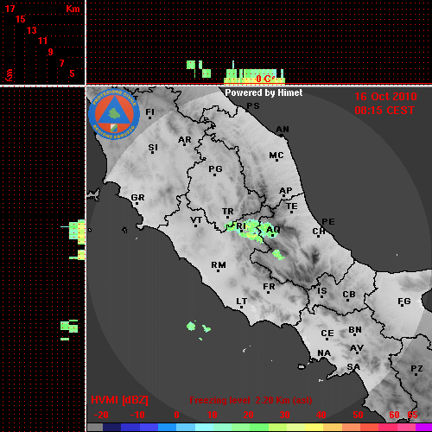This screenshot has height=432, width=432.
Task: Click the dark navy swatch at -20 dBZ
Action: click(112, 428)
